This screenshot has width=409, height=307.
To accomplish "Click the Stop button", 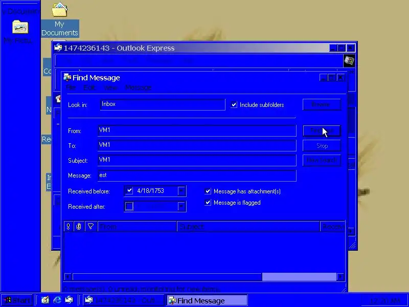I will coord(322,146).
